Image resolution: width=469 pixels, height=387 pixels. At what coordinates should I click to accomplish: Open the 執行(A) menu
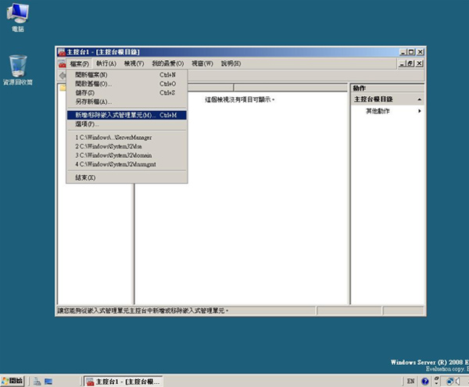[x=106, y=63]
